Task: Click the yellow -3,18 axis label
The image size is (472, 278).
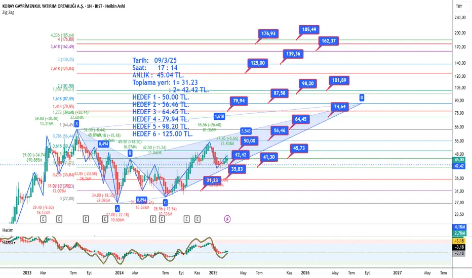Action: (459, 241)
